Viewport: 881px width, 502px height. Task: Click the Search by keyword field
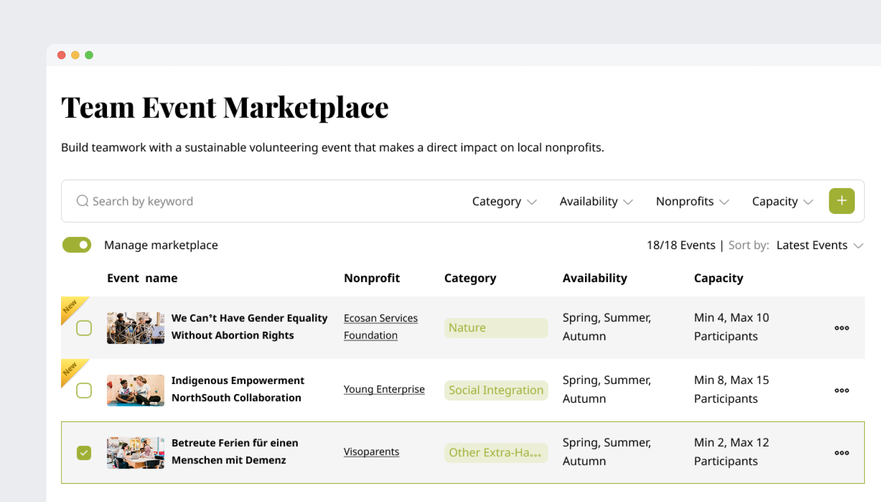229,201
